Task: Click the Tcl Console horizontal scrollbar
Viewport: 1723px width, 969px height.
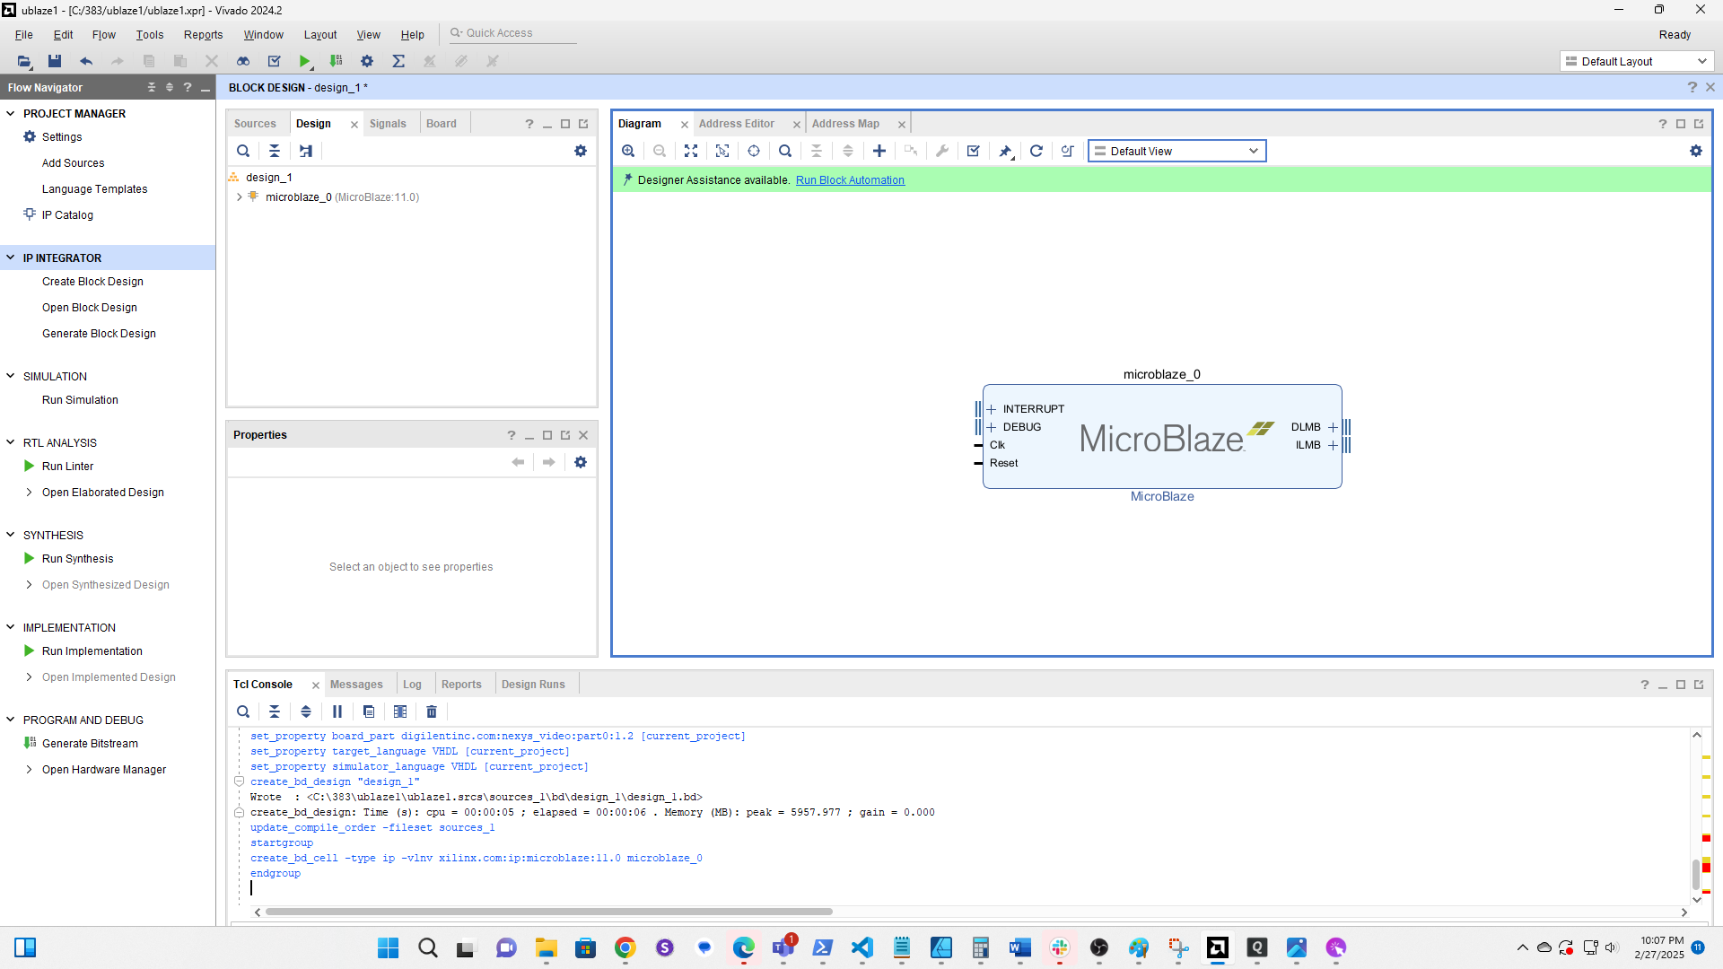Action: 548,912
